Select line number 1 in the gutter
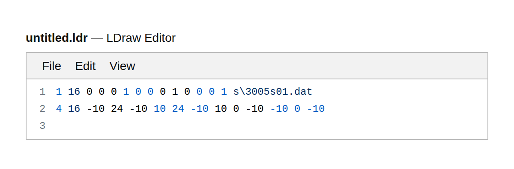This screenshot has height=169, width=514. (x=42, y=92)
